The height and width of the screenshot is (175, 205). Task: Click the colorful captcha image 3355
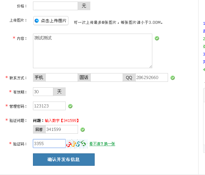[x=77, y=144]
